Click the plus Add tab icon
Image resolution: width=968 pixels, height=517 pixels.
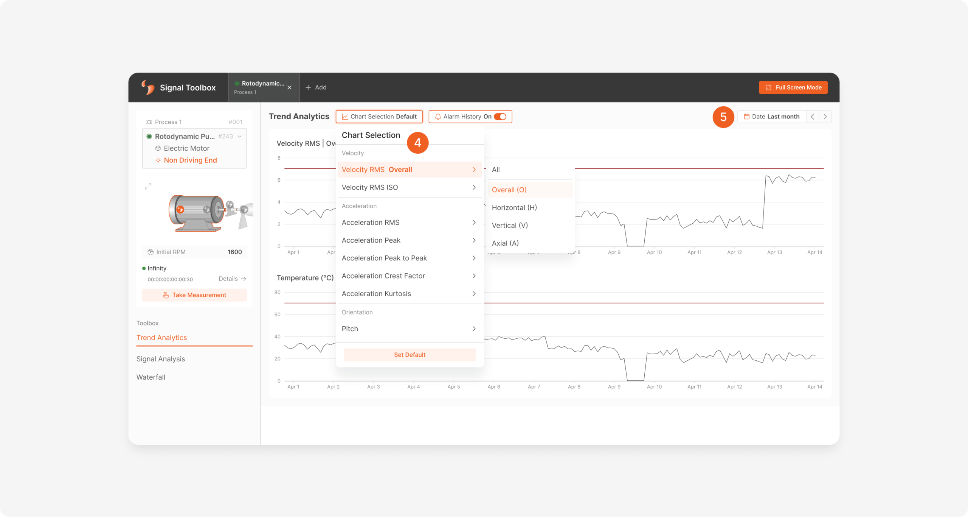[308, 87]
